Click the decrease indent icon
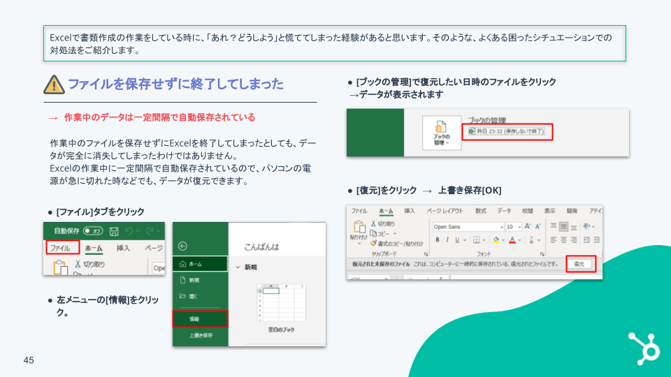Screen dimensions: 671x377 point(586,239)
